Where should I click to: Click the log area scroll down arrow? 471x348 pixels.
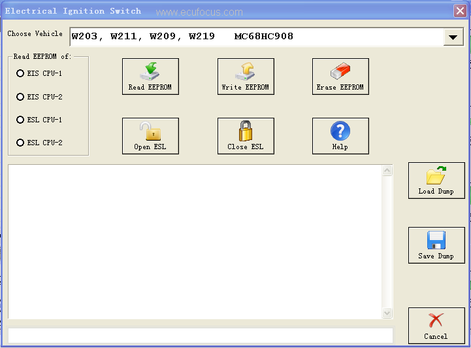point(387,313)
